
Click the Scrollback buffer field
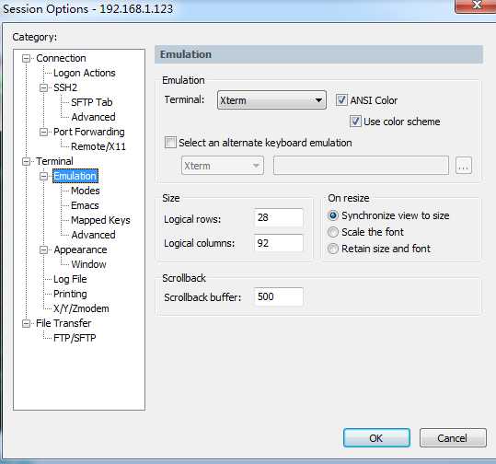279,296
